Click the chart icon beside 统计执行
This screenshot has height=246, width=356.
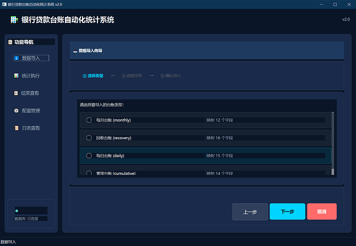pos(17,76)
